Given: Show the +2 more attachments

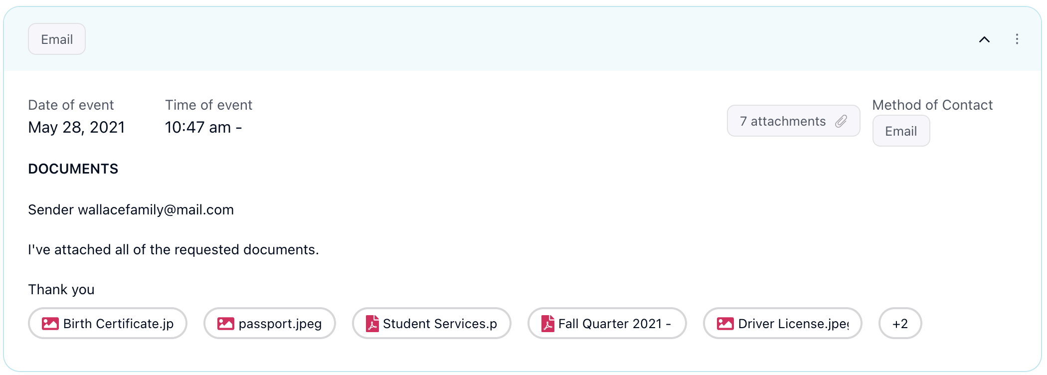Looking at the screenshot, I should click(900, 324).
